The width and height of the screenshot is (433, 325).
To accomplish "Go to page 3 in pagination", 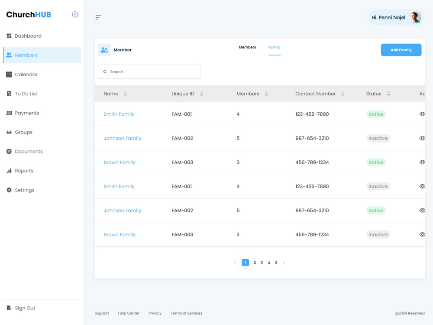I will 262,263.
